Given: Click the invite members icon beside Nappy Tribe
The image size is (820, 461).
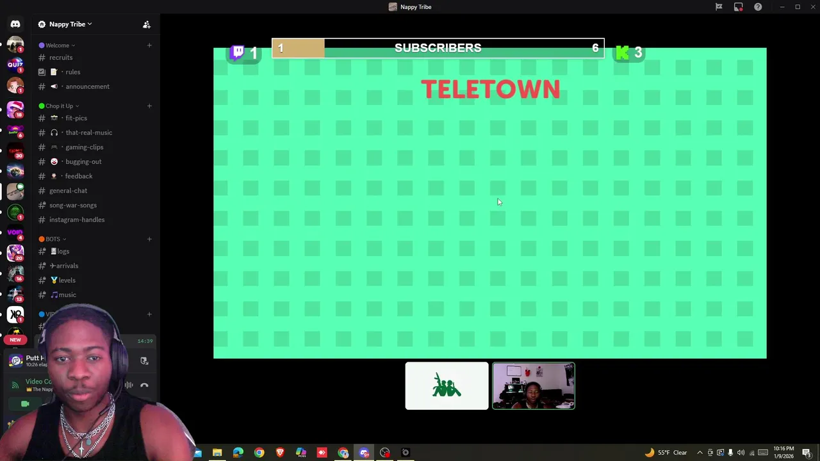Looking at the screenshot, I should pyautogui.click(x=147, y=24).
